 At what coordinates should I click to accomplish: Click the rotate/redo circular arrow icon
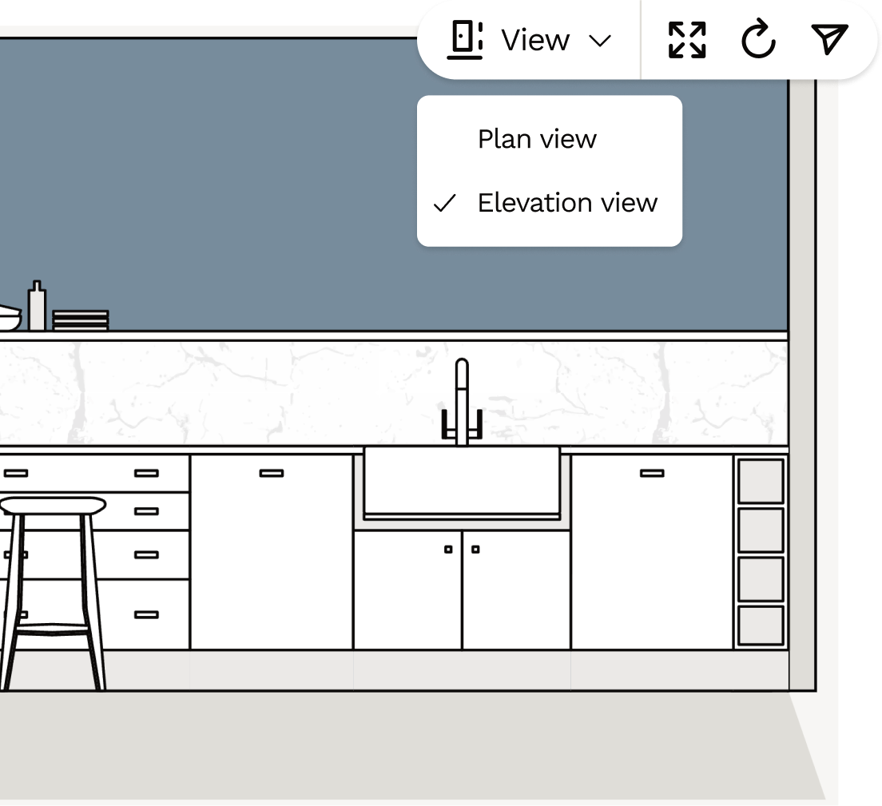click(x=757, y=39)
